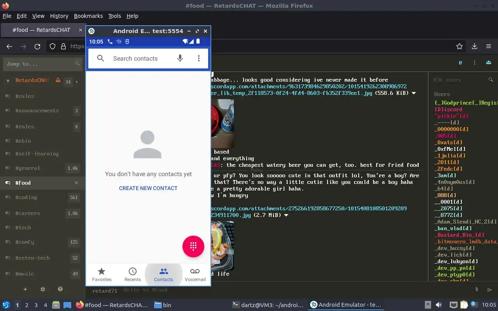The image size is (498, 311).
Task: Go back in Firefox
Action: (9, 46)
